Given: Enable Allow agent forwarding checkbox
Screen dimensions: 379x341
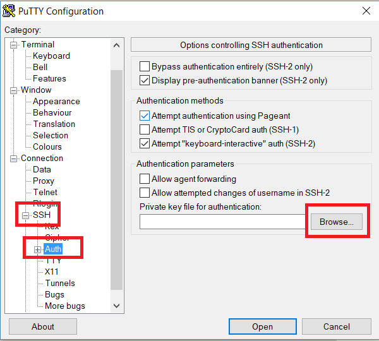Looking at the screenshot, I should point(145,179).
